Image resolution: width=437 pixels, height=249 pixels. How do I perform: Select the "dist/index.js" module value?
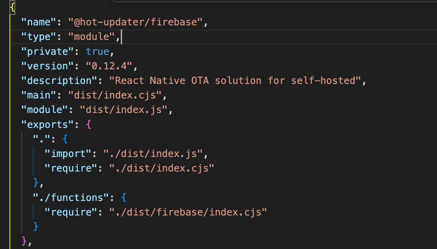[124, 110]
